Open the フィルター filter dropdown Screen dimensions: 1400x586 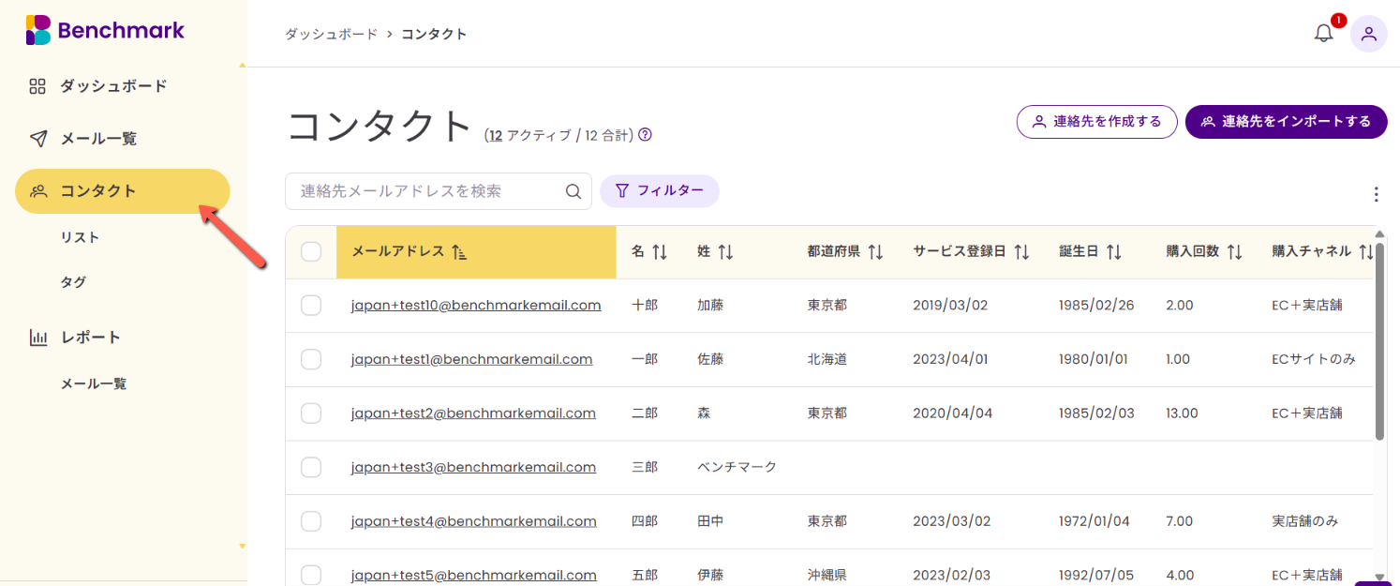click(660, 191)
